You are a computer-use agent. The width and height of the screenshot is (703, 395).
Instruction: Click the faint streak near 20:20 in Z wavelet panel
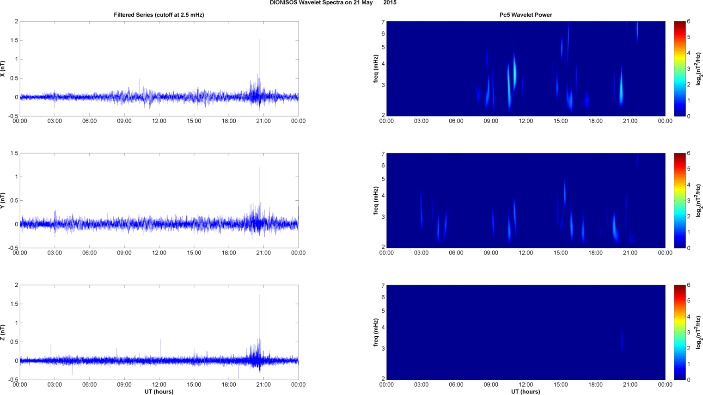(x=622, y=340)
